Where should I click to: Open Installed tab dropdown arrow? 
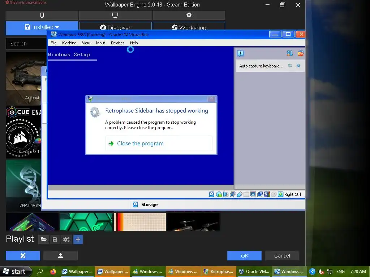(57, 27)
